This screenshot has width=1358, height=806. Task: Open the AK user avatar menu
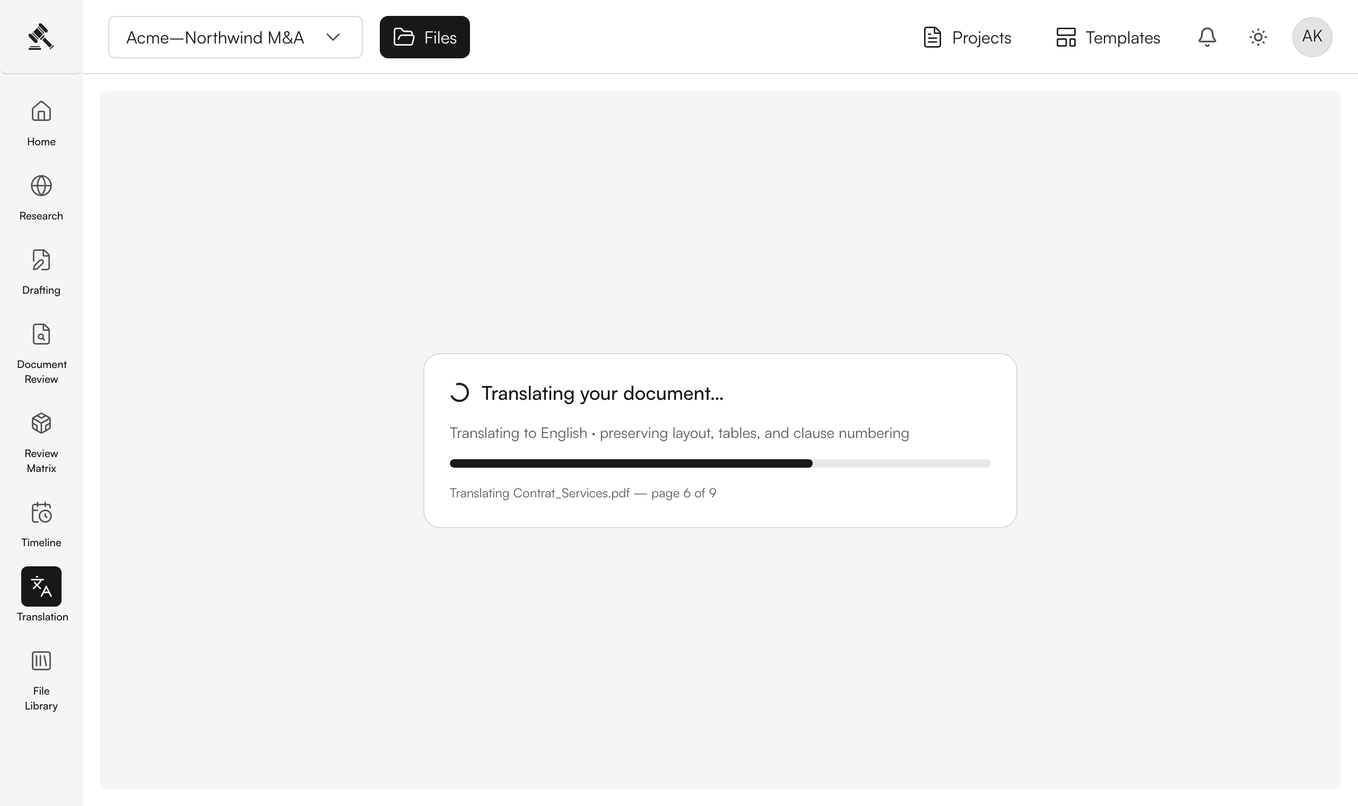(1312, 37)
